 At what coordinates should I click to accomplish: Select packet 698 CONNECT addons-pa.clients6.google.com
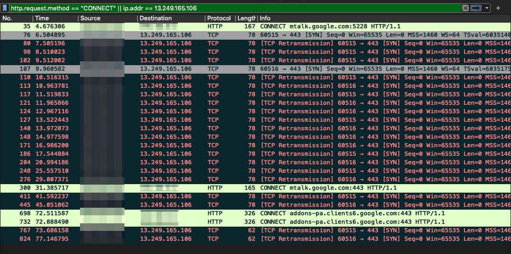coord(255,213)
